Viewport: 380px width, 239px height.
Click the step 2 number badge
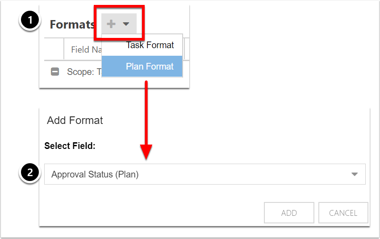pyautogui.click(x=30, y=173)
